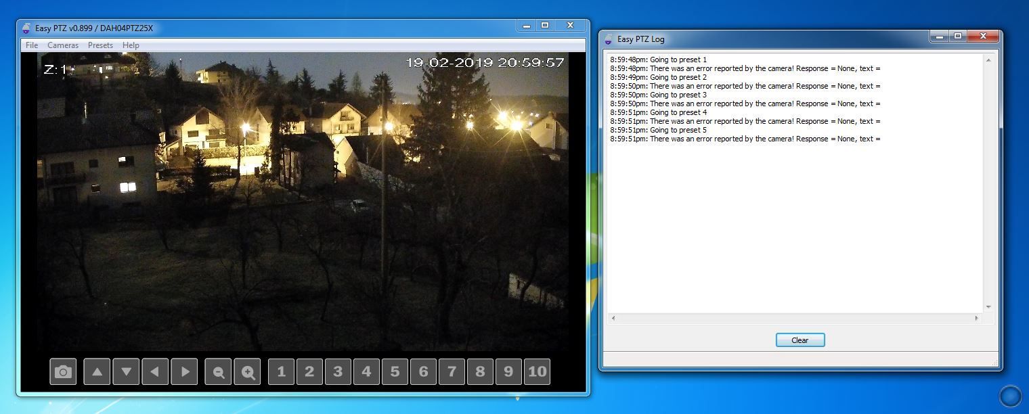
Task: Tilt camera down with the down arrow
Action: coord(126,372)
